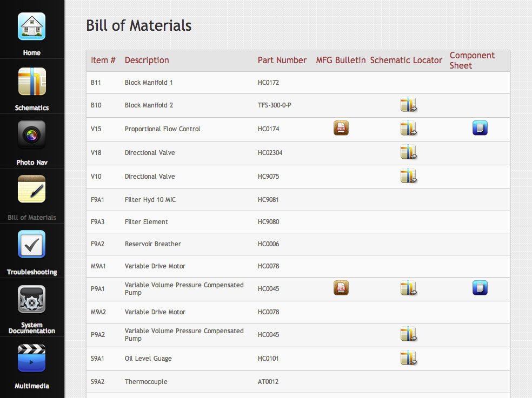Open the Multimedia clapperboard icon
The width and height of the screenshot is (532, 398).
(x=31, y=357)
